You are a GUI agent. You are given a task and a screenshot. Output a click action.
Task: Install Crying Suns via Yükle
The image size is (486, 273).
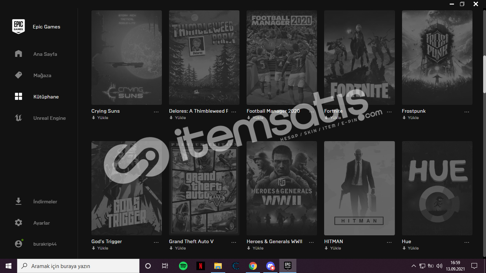pos(100,118)
